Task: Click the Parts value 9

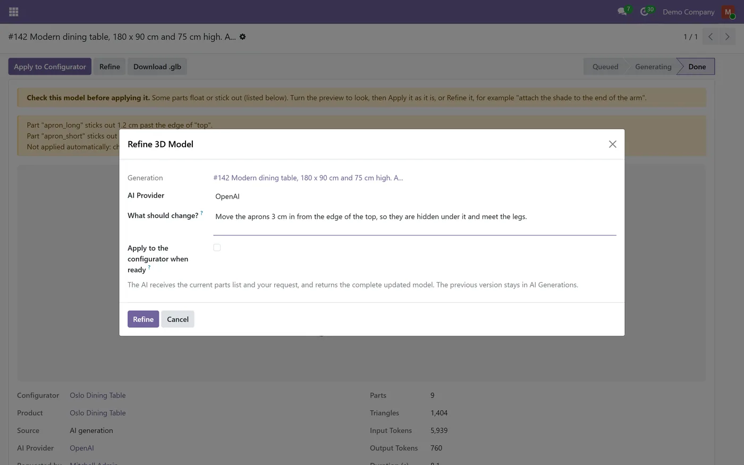Action: [433, 395]
